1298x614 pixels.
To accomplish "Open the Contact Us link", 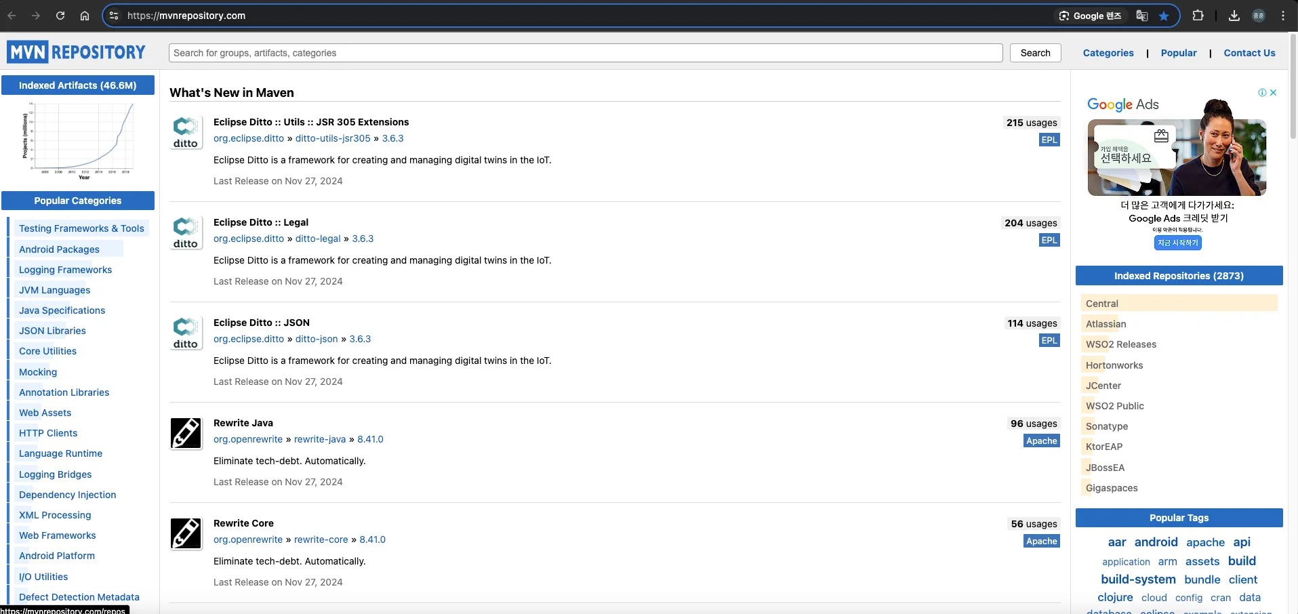I will [1249, 53].
